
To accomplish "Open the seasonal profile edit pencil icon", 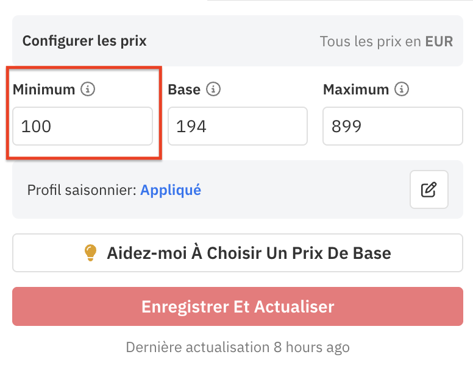I will coord(429,189).
